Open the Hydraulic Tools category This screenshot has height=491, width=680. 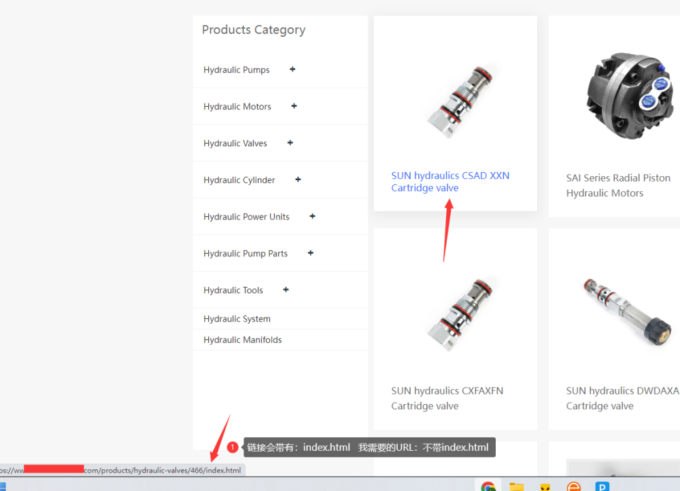233,290
